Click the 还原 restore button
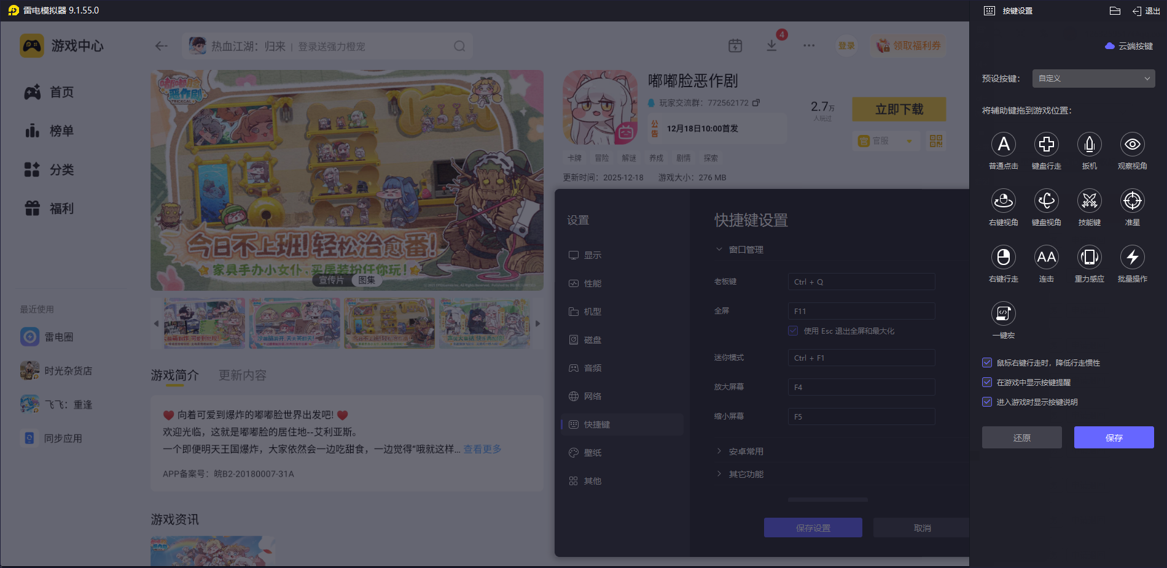Screen dimensions: 1167x568 1022,437
